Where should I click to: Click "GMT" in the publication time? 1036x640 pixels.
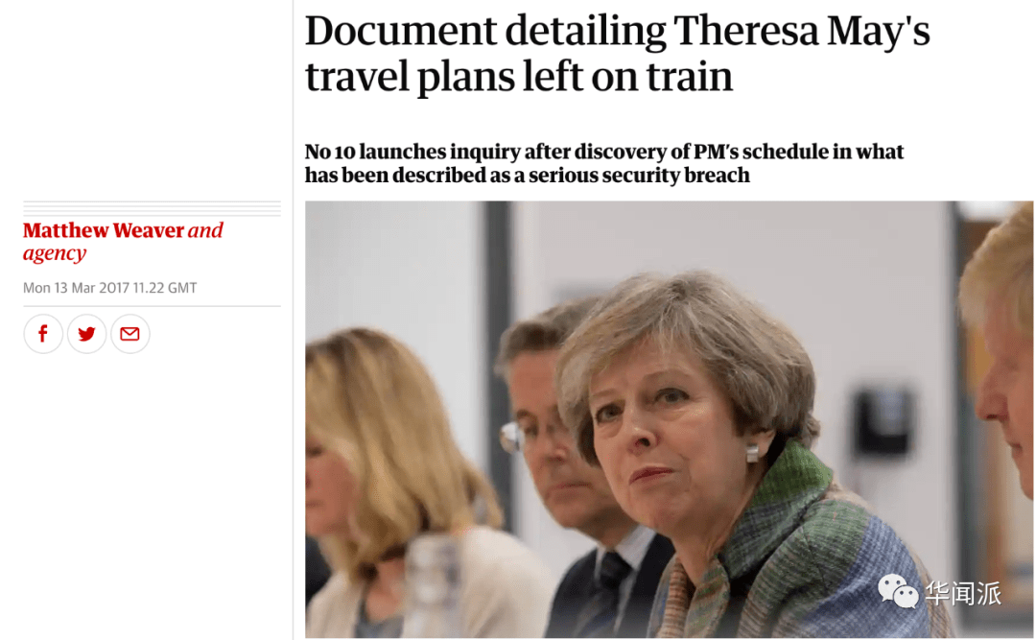click(182, 288)
